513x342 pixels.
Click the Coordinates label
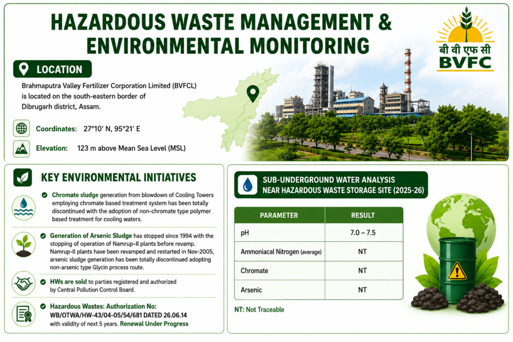point(56,129)
